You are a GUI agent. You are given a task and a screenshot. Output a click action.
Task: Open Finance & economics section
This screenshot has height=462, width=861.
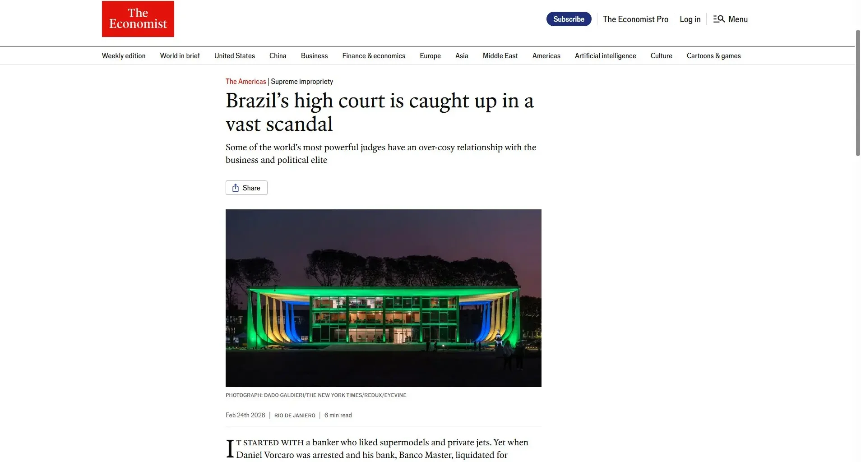pos(374,55)
